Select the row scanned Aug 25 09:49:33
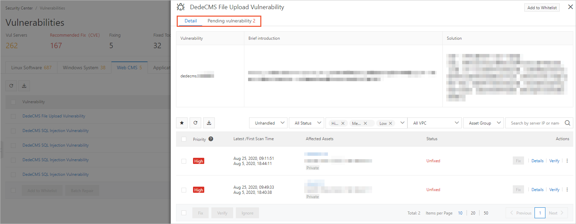 (x=184, y=190)
